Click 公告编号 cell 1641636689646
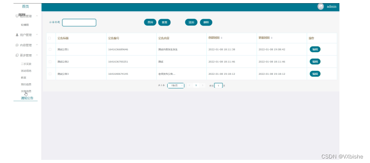The width and height of the screenshot is (370, 163). (x=118, y=49)
